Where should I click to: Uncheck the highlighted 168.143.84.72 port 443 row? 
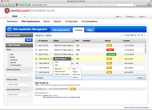(x=36, y=59)
